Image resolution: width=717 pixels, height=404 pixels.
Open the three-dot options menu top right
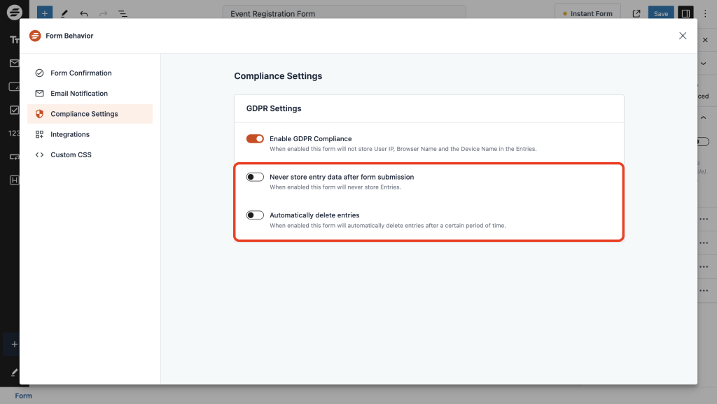704,13
